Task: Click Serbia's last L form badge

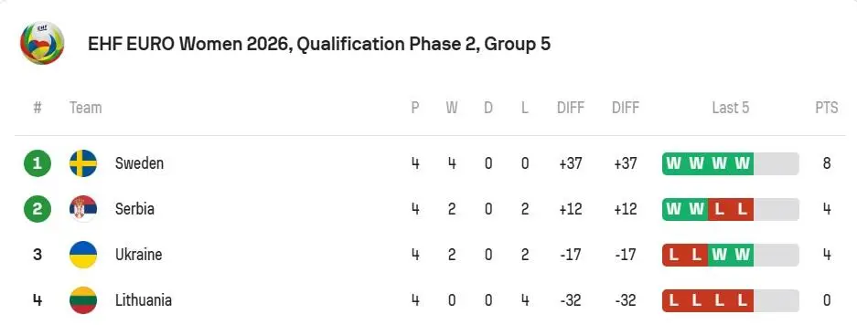Action: (743, 210)
